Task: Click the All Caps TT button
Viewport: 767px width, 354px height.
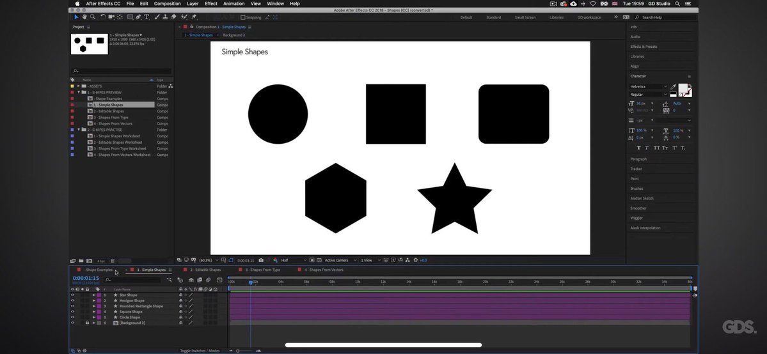Action: pos(656,148)
